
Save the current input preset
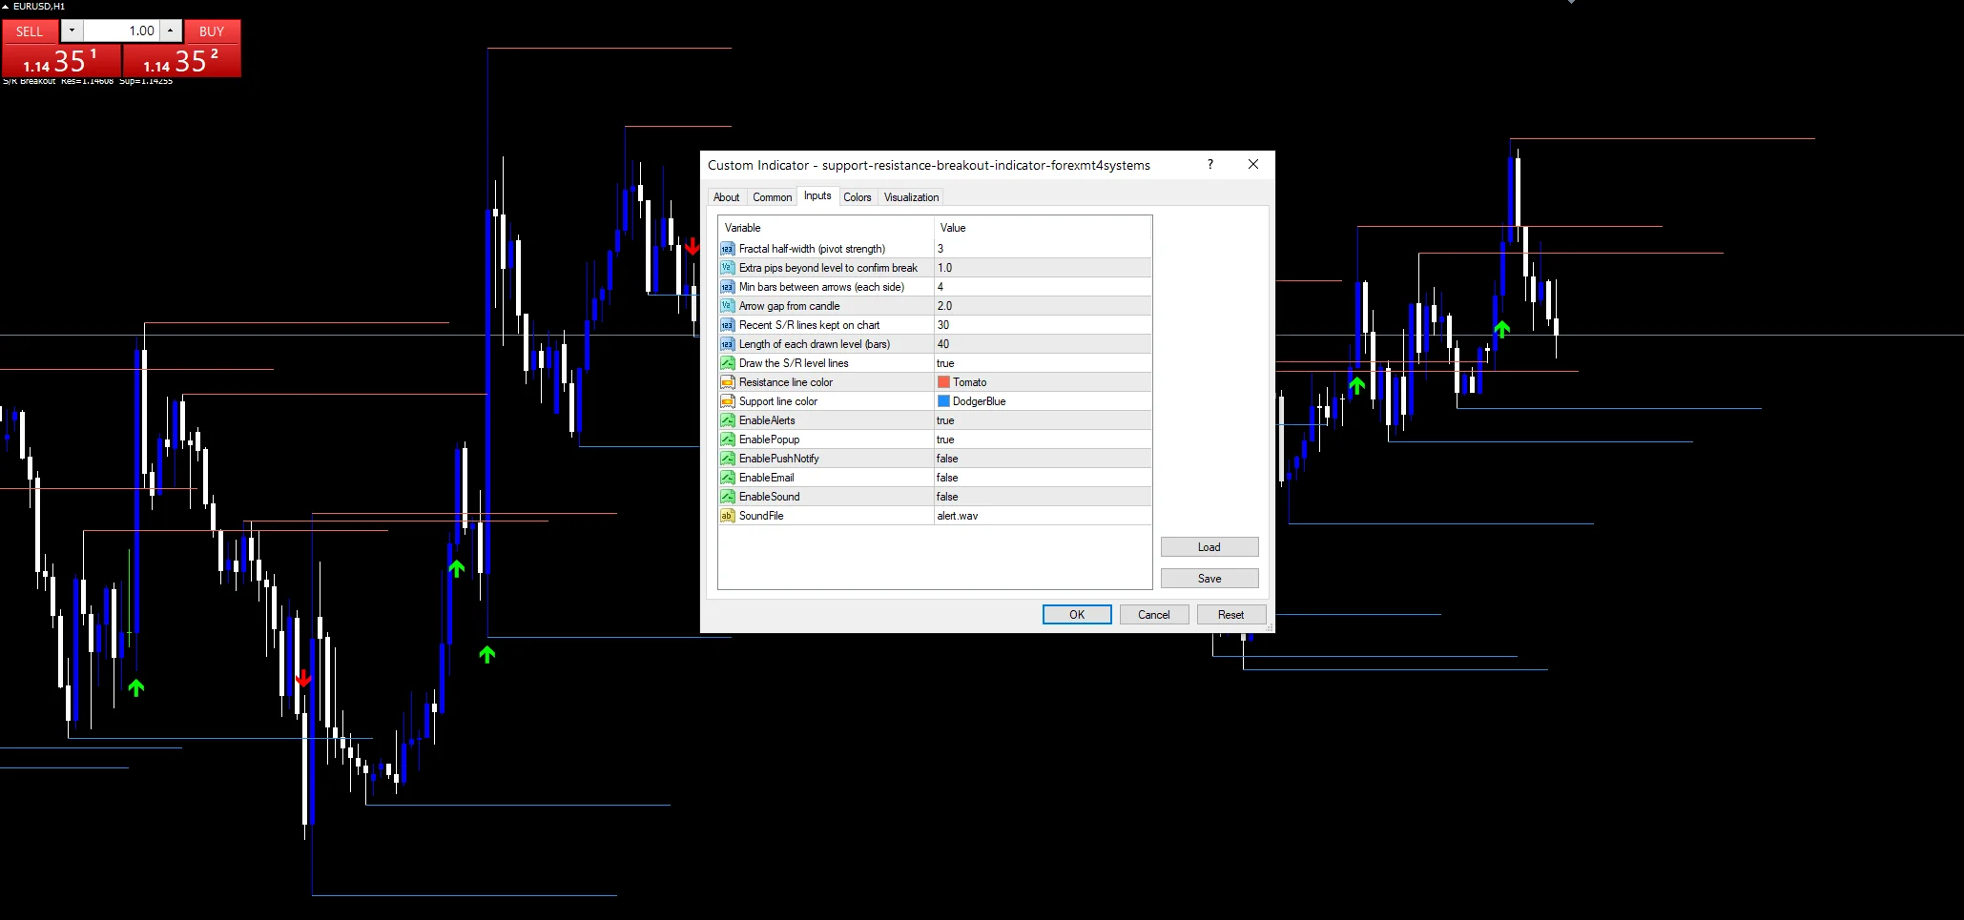(1209, 579)
